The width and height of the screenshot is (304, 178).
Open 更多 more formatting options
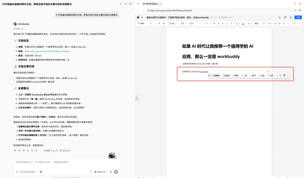(x=255, y=23)
